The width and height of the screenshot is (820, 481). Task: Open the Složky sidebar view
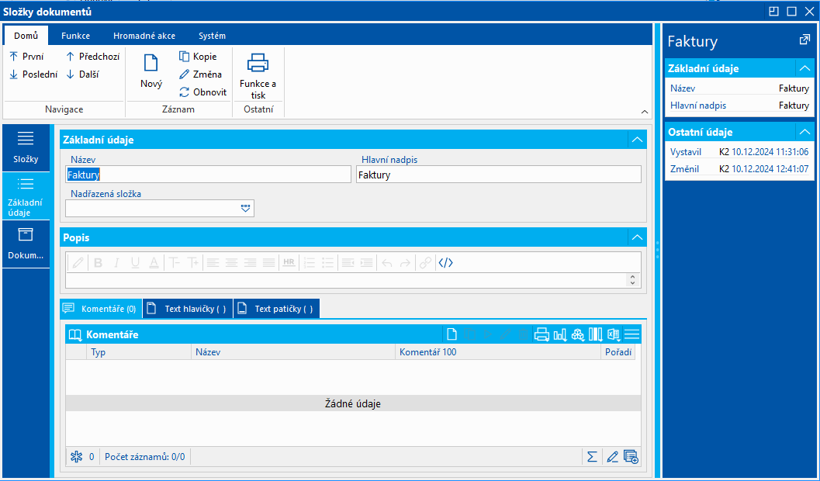point(26,148)
